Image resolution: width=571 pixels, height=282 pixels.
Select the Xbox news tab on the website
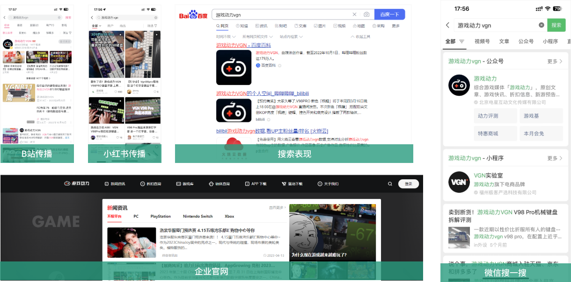[229, 217]
